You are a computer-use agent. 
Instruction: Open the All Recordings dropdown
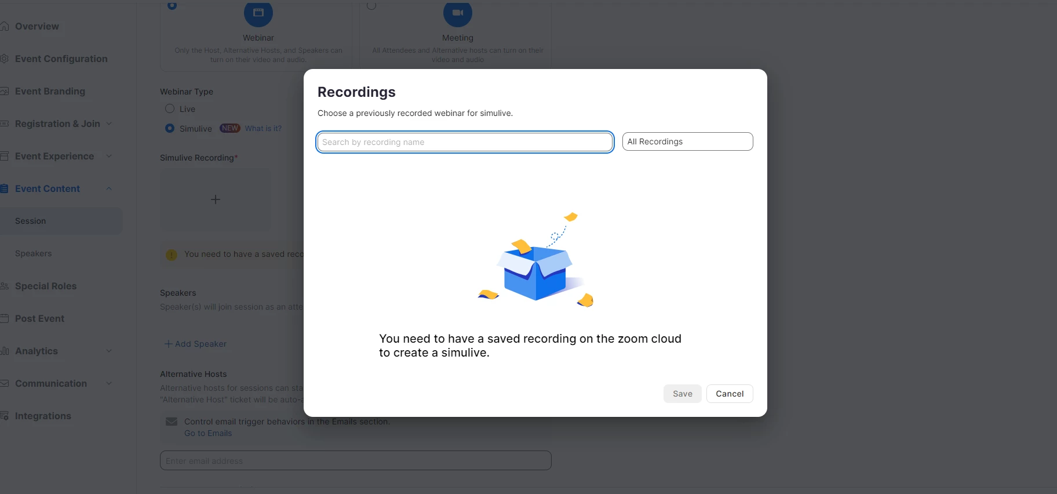687,141
